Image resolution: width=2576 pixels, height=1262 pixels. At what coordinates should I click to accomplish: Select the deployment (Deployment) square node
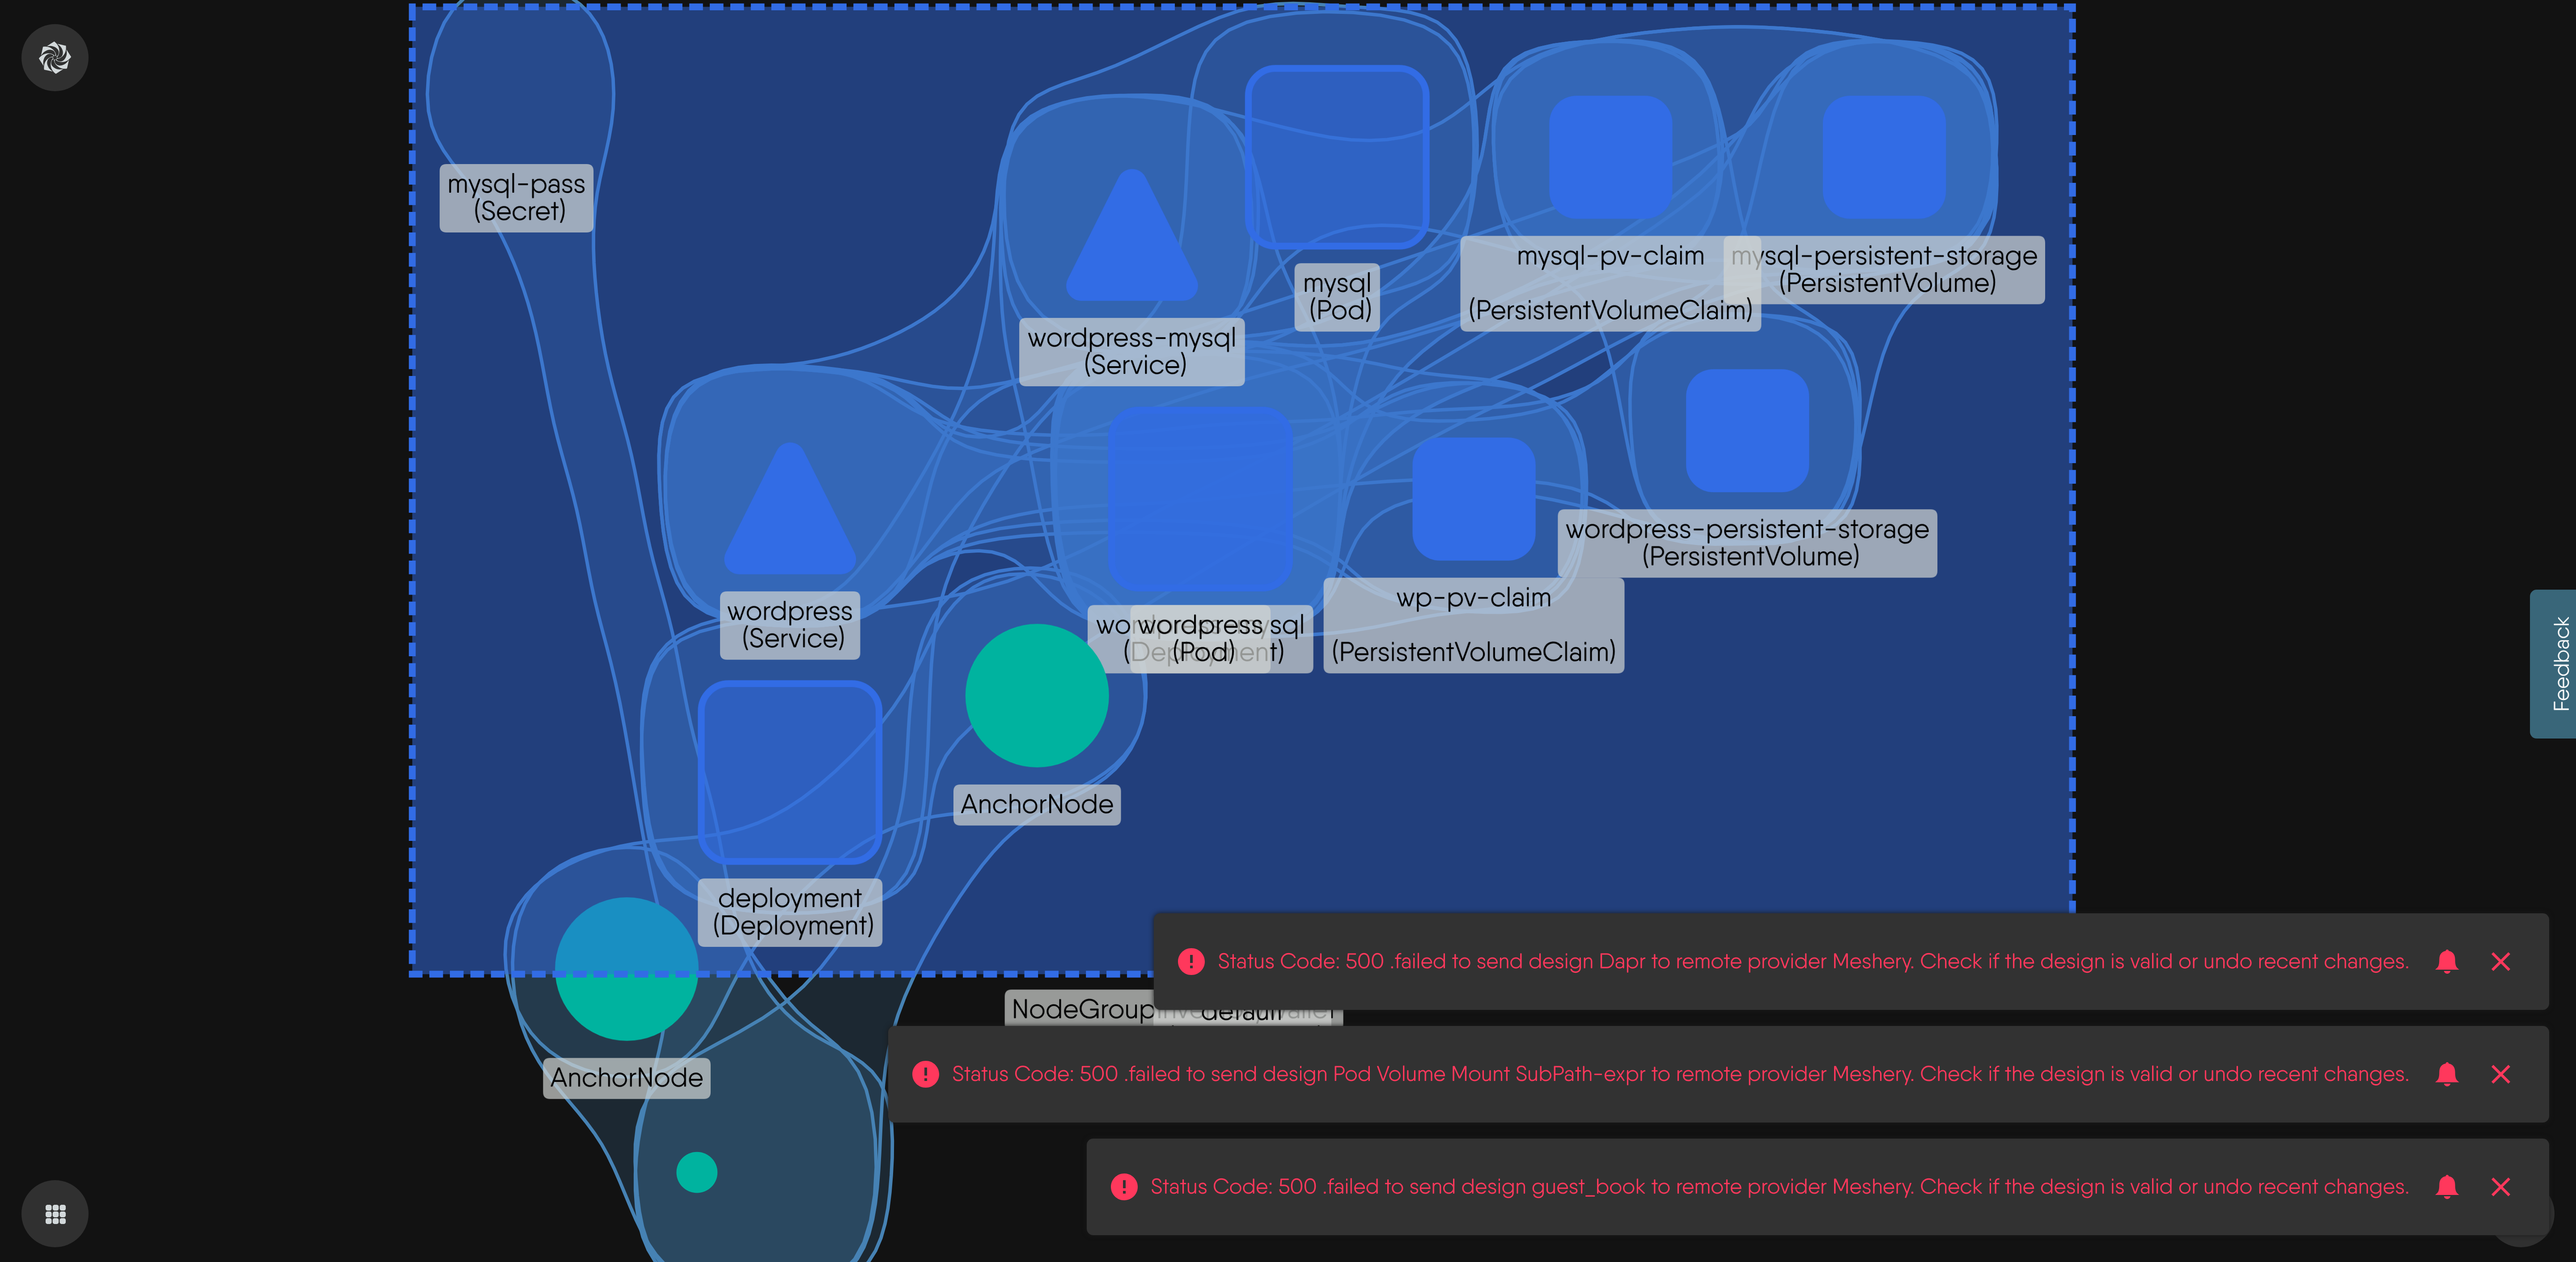click(790, 772)
